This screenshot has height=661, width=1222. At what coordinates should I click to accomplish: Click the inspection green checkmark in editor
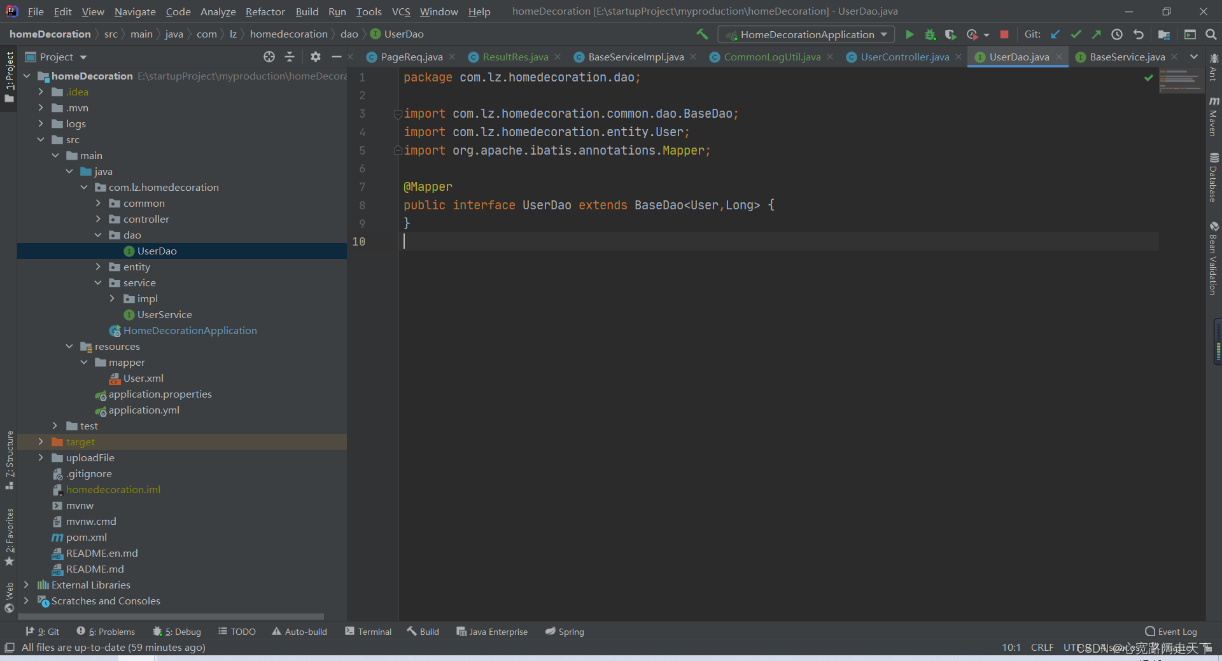tap(1149, 78)
